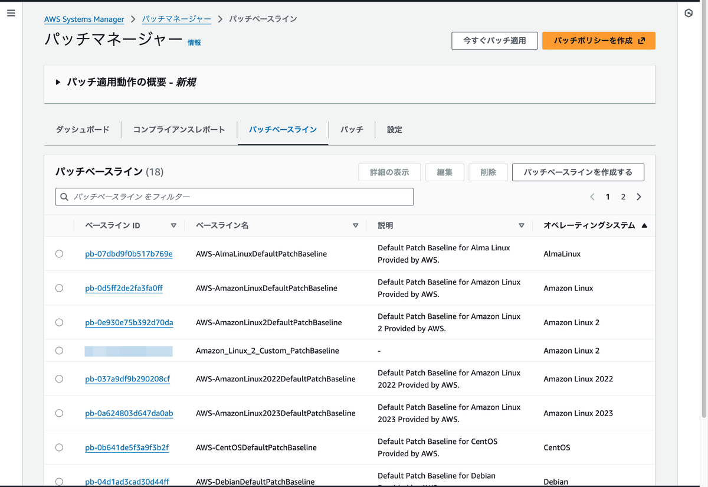Open baseline pb-0a624803d647da0ab
This screenshot has height=487, width=708.
[x=129, y=413]
